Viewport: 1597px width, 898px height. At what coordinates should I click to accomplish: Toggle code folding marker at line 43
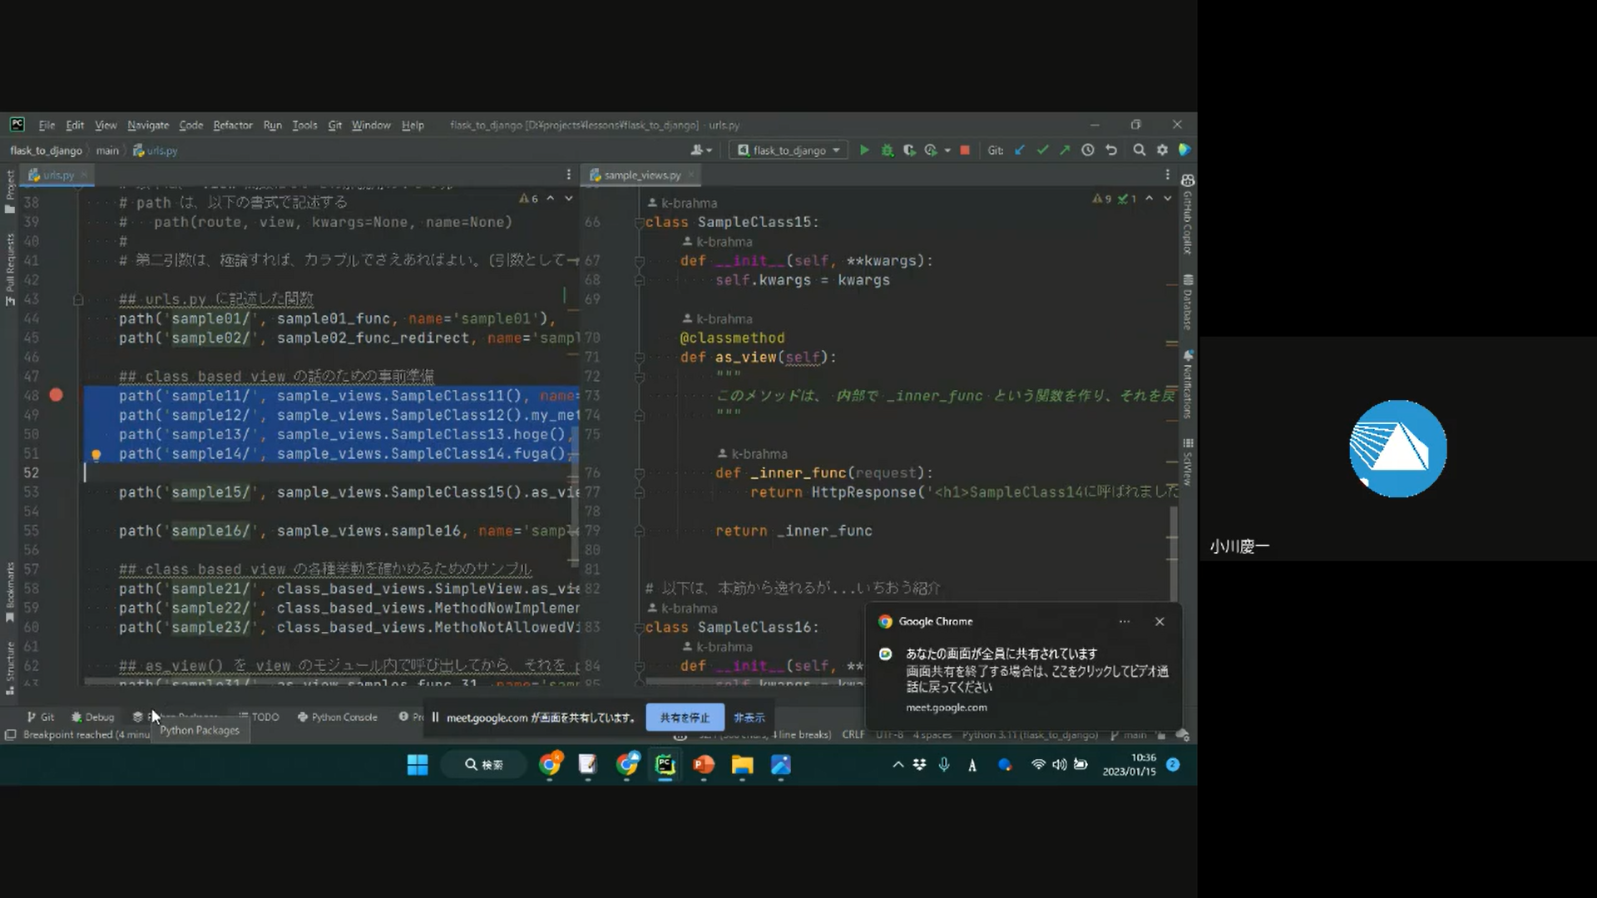78,299
